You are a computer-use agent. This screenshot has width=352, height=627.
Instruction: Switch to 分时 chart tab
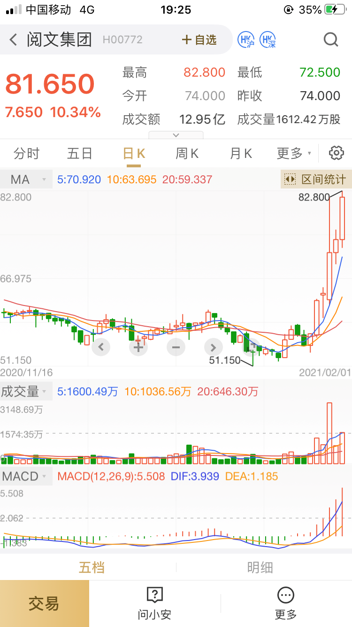pos(27,154)
